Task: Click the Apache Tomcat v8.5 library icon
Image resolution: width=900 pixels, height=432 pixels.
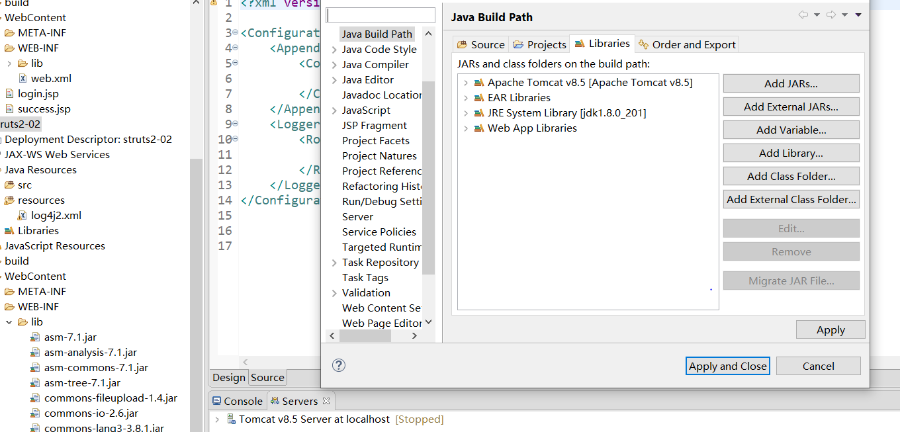Action: pos(478,83)
